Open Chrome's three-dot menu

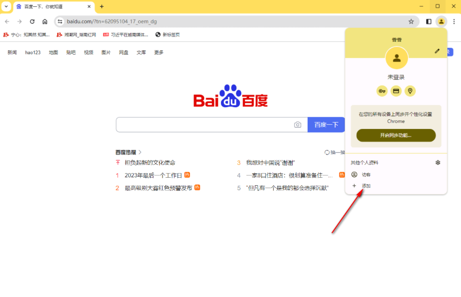[454, 21]
